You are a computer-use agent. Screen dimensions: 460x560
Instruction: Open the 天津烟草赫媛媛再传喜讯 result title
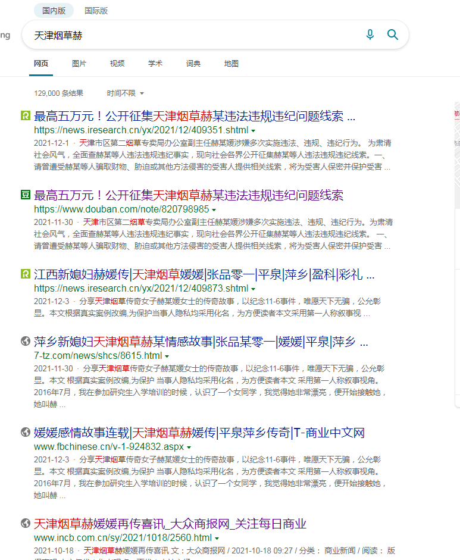[170, 524]
